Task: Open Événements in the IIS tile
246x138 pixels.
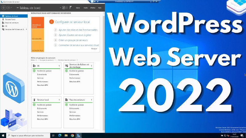Action: pyautogui.click(x=42, y=75)
